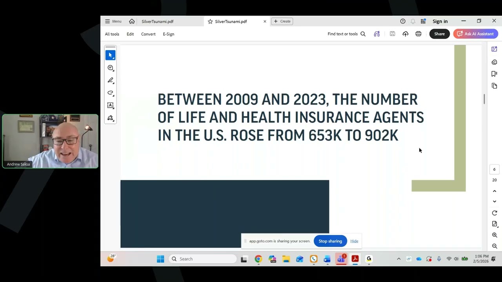Hide the screen sharing notification bar

[354, 241]
